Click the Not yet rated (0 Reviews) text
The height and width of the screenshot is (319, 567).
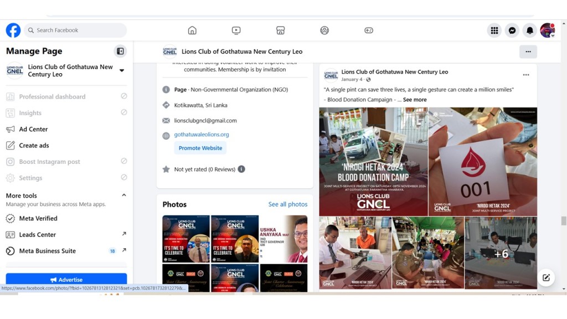(205, 169)
